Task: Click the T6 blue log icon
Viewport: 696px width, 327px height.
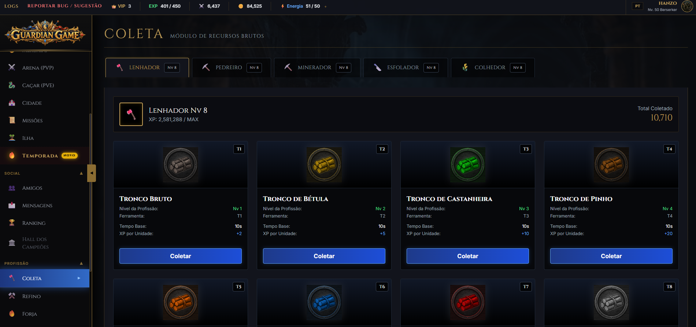Action: pyautogui.click(x=324, y=302)
